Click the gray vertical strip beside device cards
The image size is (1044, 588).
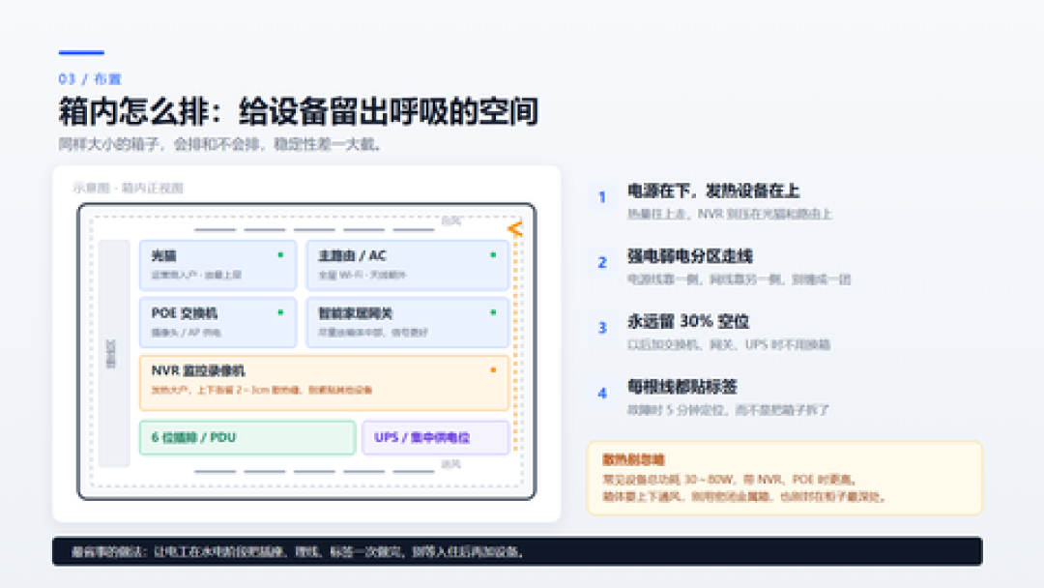[114, 353]
